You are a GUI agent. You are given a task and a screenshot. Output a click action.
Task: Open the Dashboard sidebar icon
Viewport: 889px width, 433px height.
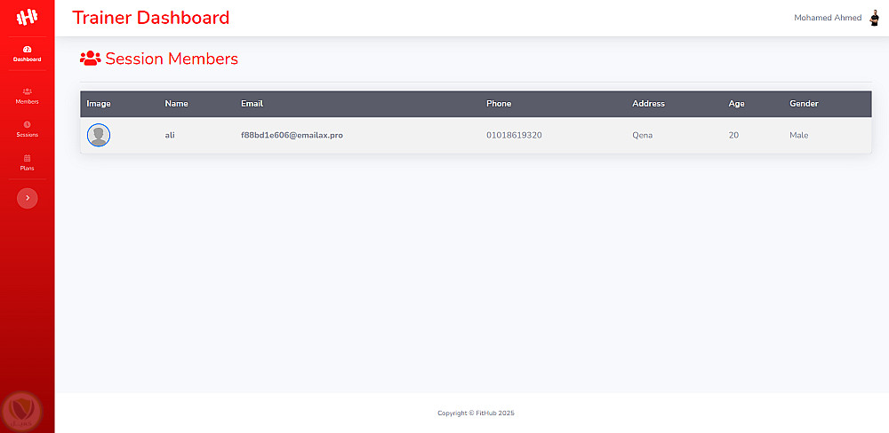pos(28,50)
